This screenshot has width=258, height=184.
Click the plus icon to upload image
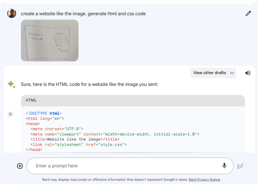(x=20, y=166)
